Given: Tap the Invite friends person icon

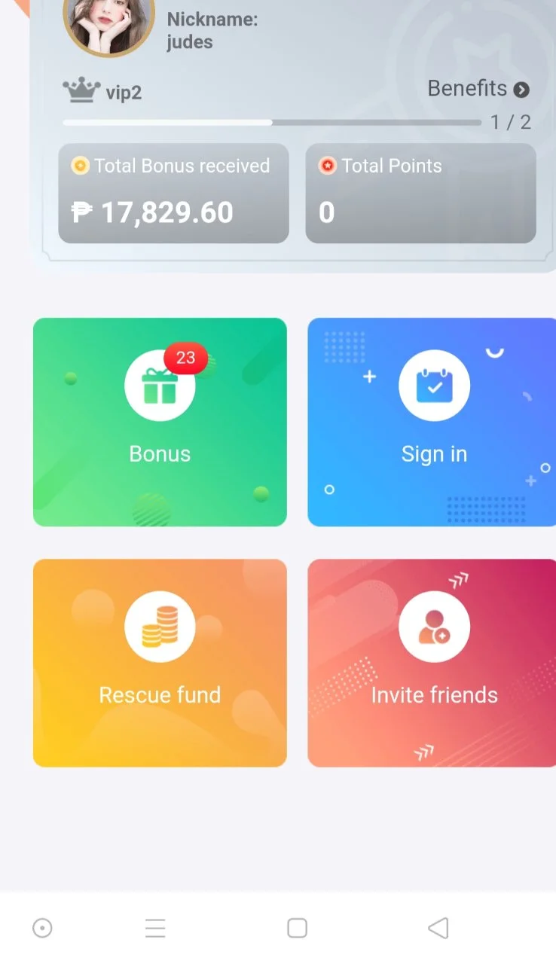Looking at the screenshot, I should coord(434,627).
